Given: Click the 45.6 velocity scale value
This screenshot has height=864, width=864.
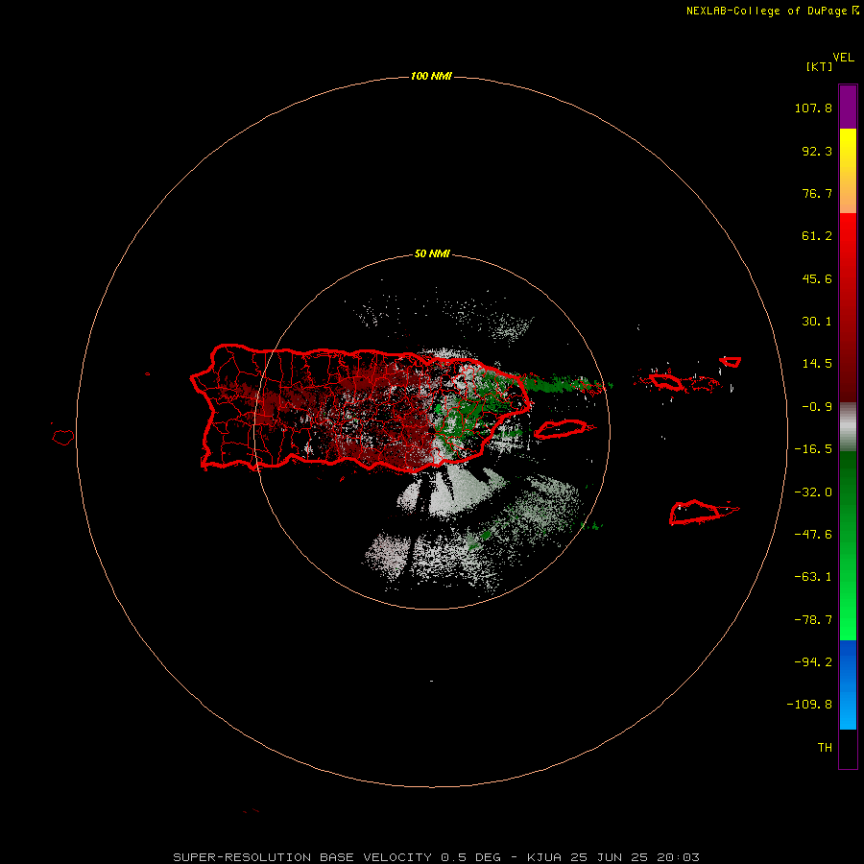Looking at the screenshot, I should pos(817,278).
